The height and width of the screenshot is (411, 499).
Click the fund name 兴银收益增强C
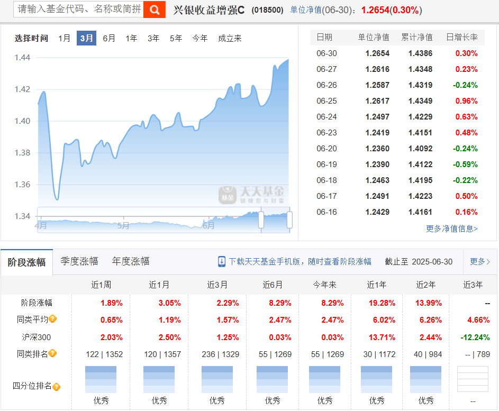click(x=209, y=10)
